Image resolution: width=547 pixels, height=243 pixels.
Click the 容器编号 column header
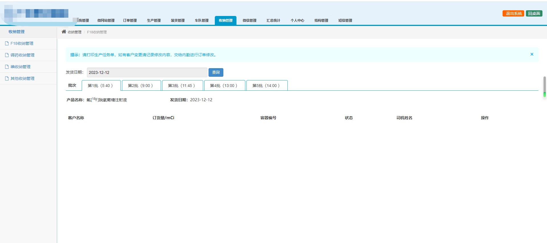click(x=268, y=118)
